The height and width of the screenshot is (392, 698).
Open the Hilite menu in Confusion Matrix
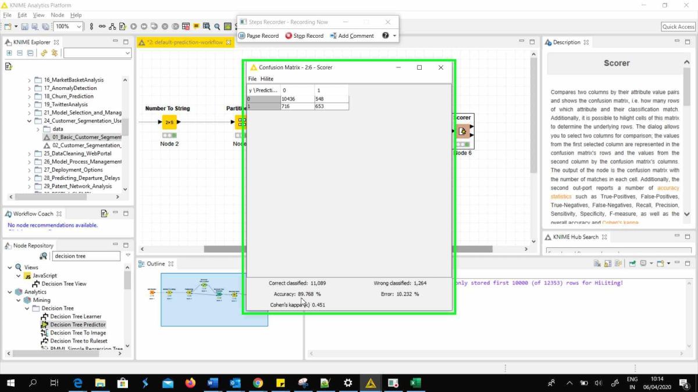pyautogui.click(x=266, y=79)
